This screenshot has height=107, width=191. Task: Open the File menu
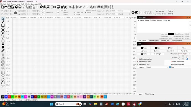[x=1, y=4]
